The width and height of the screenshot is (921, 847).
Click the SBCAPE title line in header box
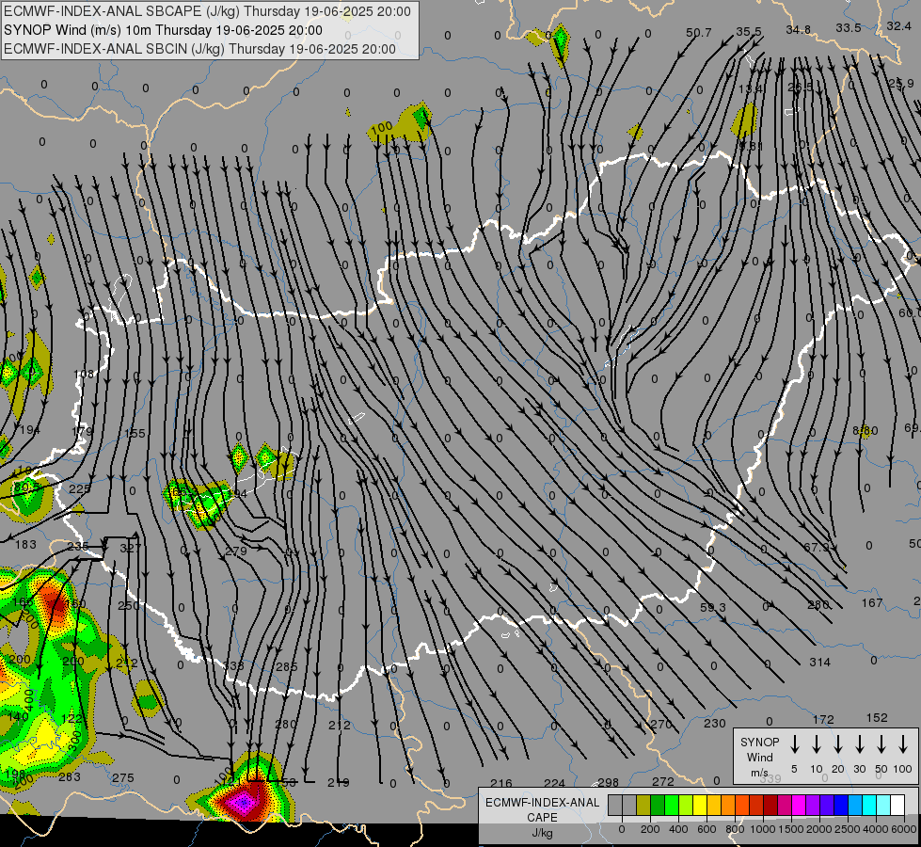pos(207,11)
